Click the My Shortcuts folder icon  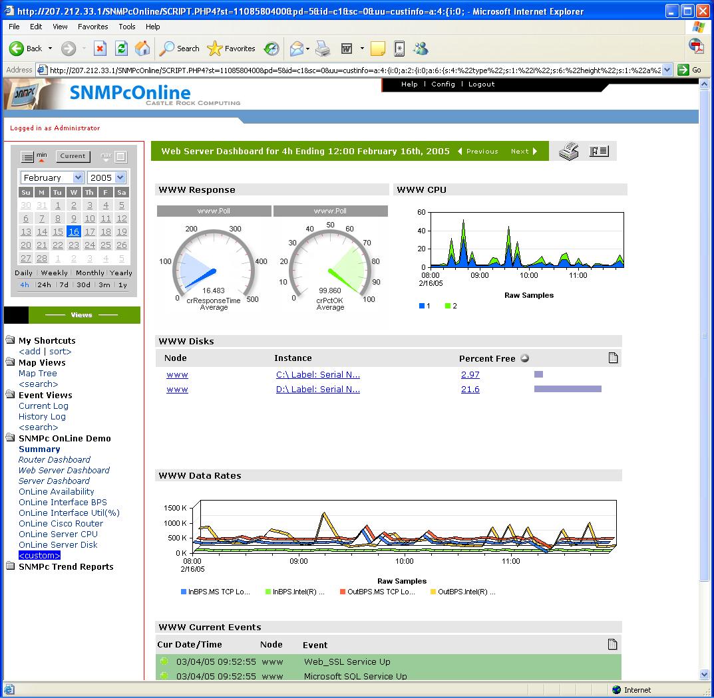pyautogui.click(x=11, y=340)
